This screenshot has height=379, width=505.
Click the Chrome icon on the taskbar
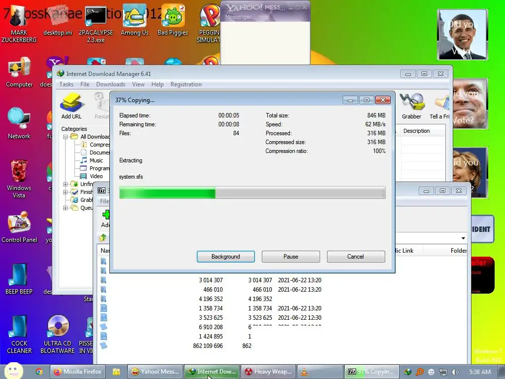pyautogui.click(x=39, y=372)
